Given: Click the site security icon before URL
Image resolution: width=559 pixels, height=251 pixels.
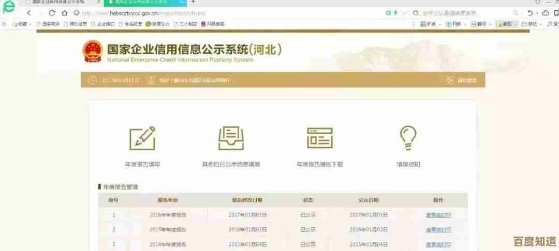Looking at the screenshot, I should point(76,13).
